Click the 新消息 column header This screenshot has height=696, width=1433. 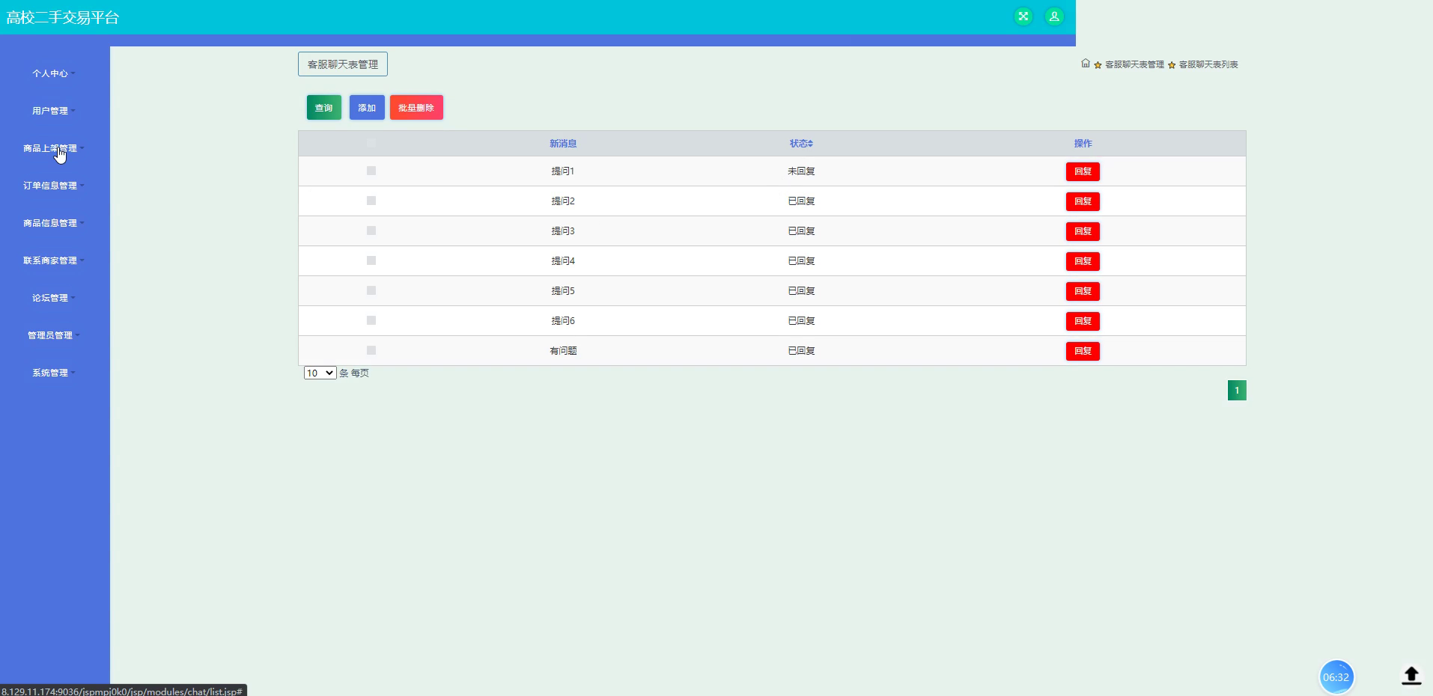pyautogui.click(x=563, y=143)
